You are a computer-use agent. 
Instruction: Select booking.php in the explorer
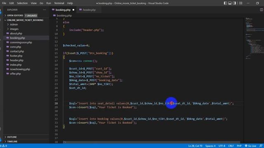coord(17,38)
